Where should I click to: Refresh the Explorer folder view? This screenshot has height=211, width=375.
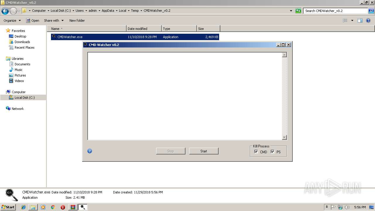pyautogui.click(x=298, y=11)
